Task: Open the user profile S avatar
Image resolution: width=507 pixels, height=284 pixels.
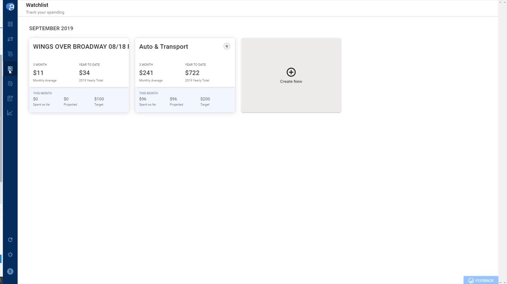Action: point(10,271)
